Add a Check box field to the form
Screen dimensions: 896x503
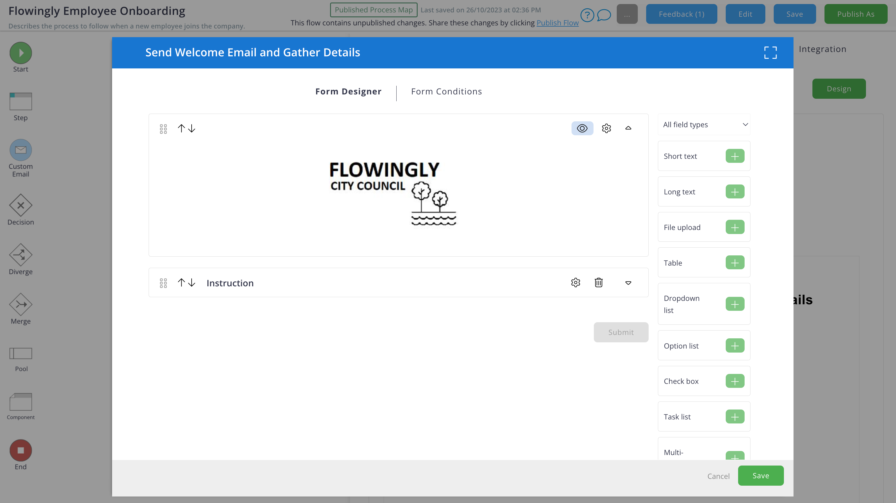735,381
